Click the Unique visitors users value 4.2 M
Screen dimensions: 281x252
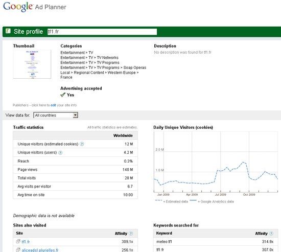coord(128,152)
